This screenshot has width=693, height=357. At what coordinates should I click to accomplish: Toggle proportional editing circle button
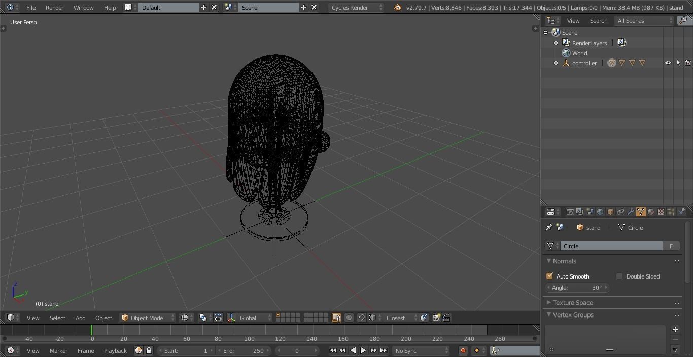349,318
